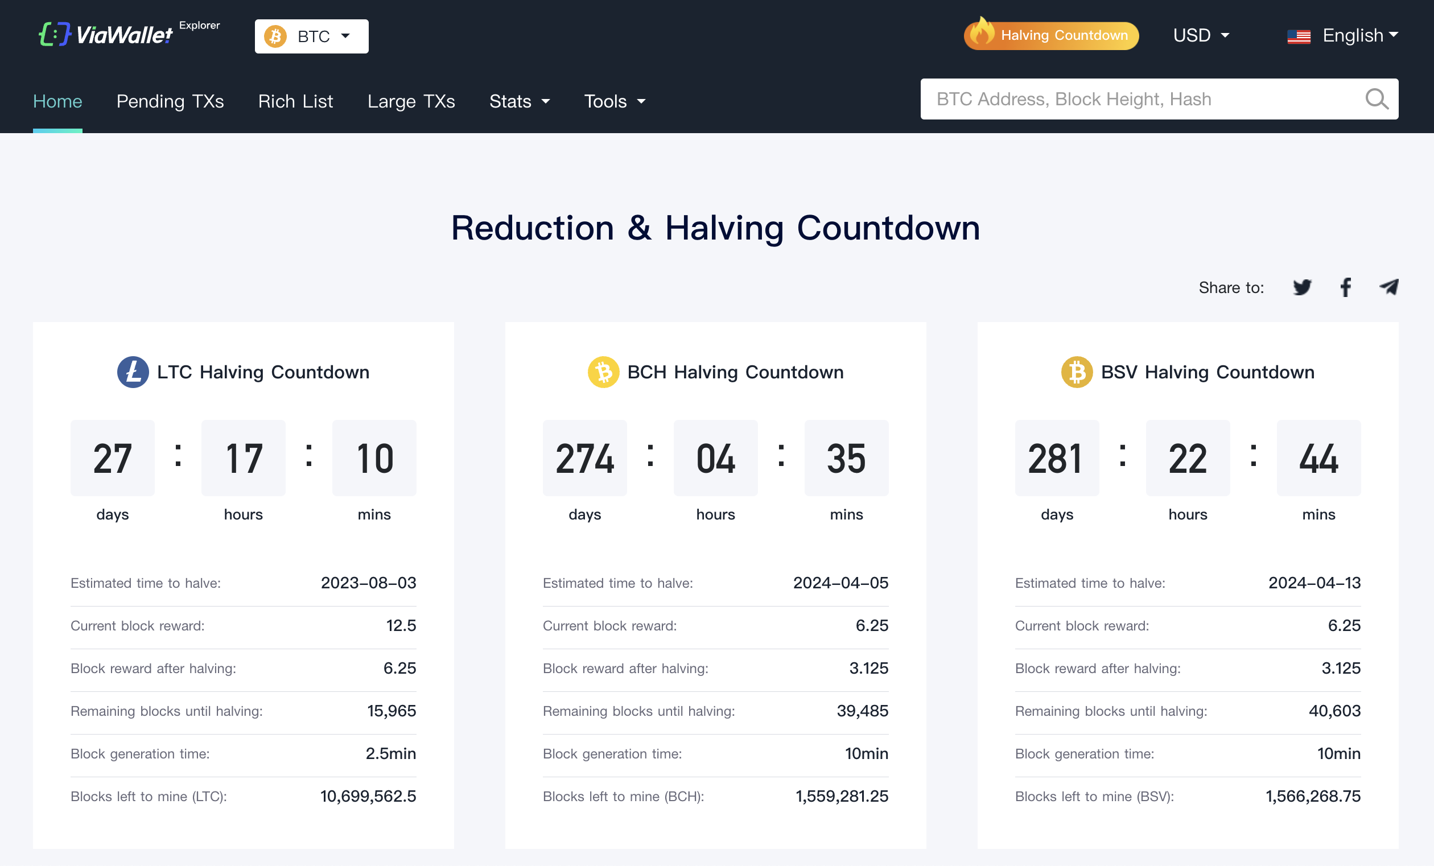Image resolution: width=1434 pixels, height=866 pixels.
Task: Focus the BTC Address search field
Action: (x=1141, y=100)
